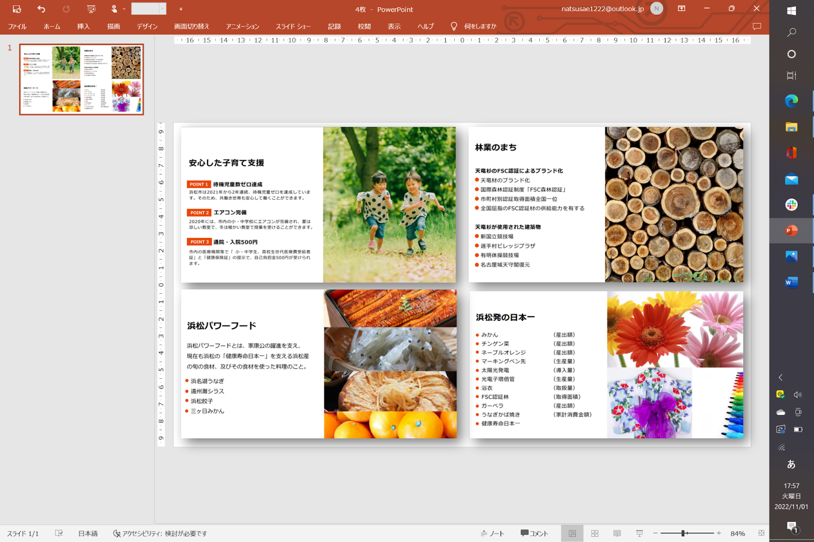Click accessibility check status message
The image size is (814, 542).
pos(160,533)
